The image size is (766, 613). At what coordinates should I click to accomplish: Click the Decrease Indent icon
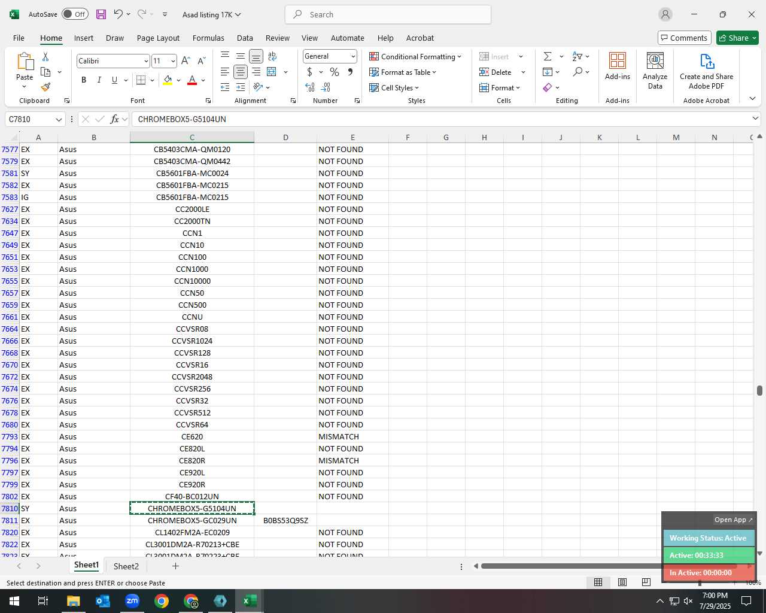[x=225, y=87]
